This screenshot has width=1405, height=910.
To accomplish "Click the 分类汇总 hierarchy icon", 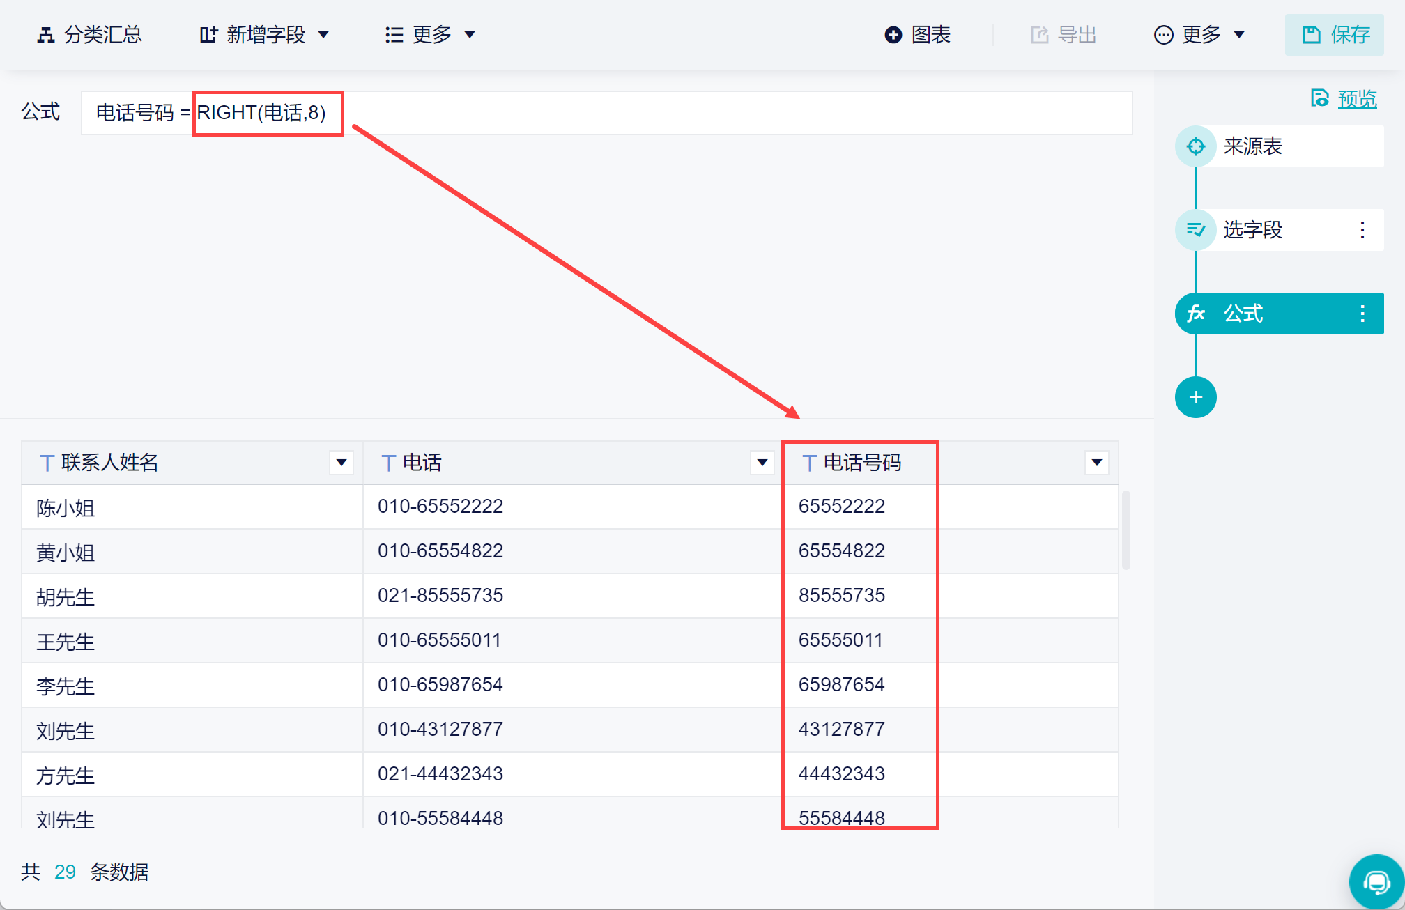I will tap(46, 35).
